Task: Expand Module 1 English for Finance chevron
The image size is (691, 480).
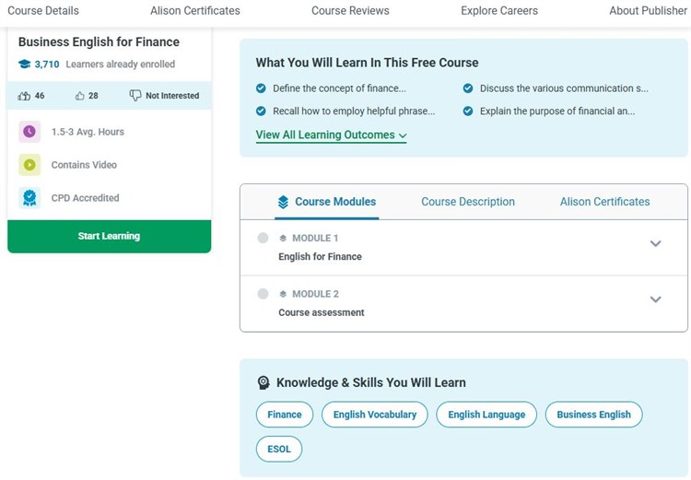Action: point(656,244)
